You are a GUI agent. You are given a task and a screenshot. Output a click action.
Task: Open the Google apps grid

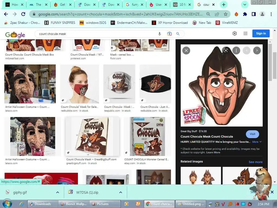pyautogui.click(x=245, y=33)
